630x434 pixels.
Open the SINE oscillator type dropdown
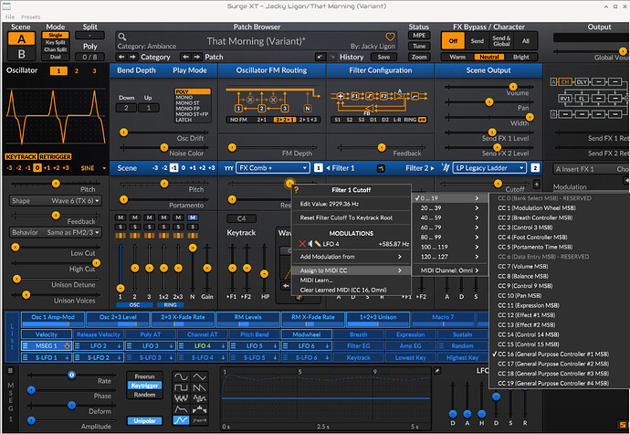93,168
